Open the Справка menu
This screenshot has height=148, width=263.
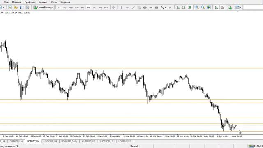(x=65, y=2)
